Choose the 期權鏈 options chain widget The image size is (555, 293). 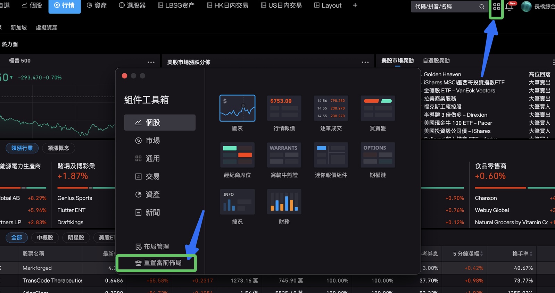(378, 155)
